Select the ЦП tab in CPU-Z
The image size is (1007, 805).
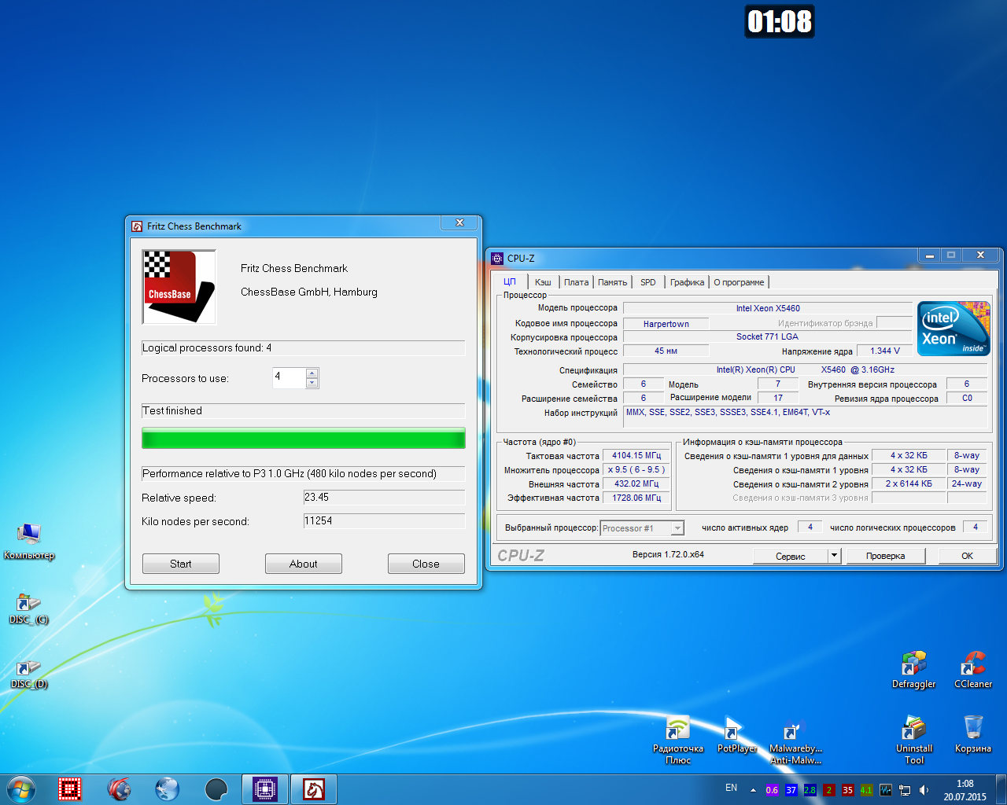510,281
